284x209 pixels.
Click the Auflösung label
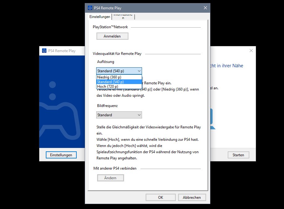105,62
